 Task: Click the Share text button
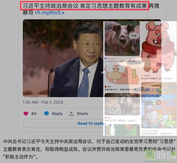[82, 113]
